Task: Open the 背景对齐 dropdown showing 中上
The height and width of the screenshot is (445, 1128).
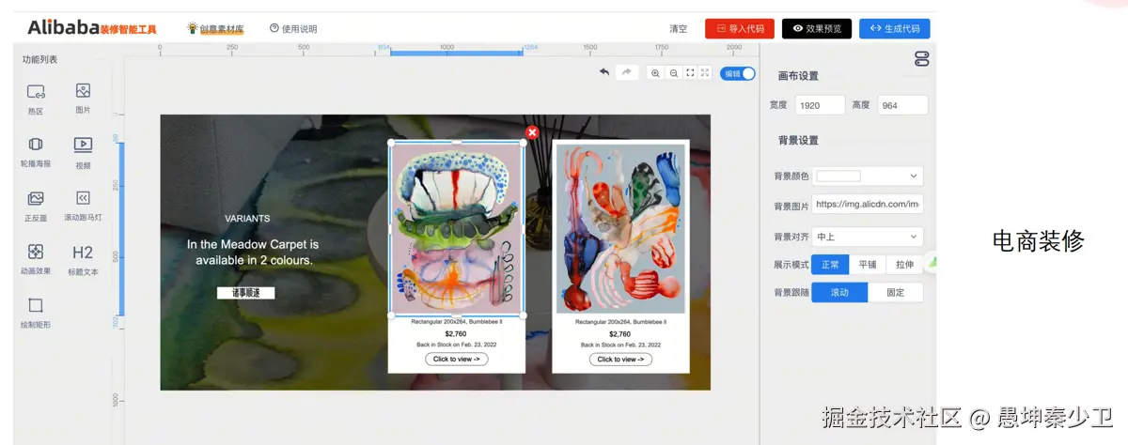Action: tap(868, 237)
